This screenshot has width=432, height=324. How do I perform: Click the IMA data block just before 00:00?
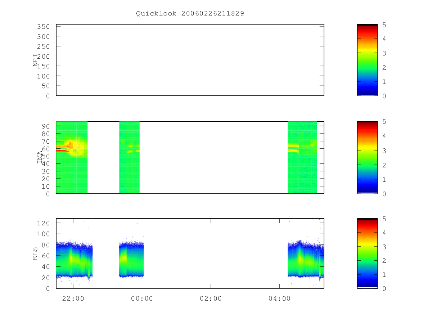[129, 157]
